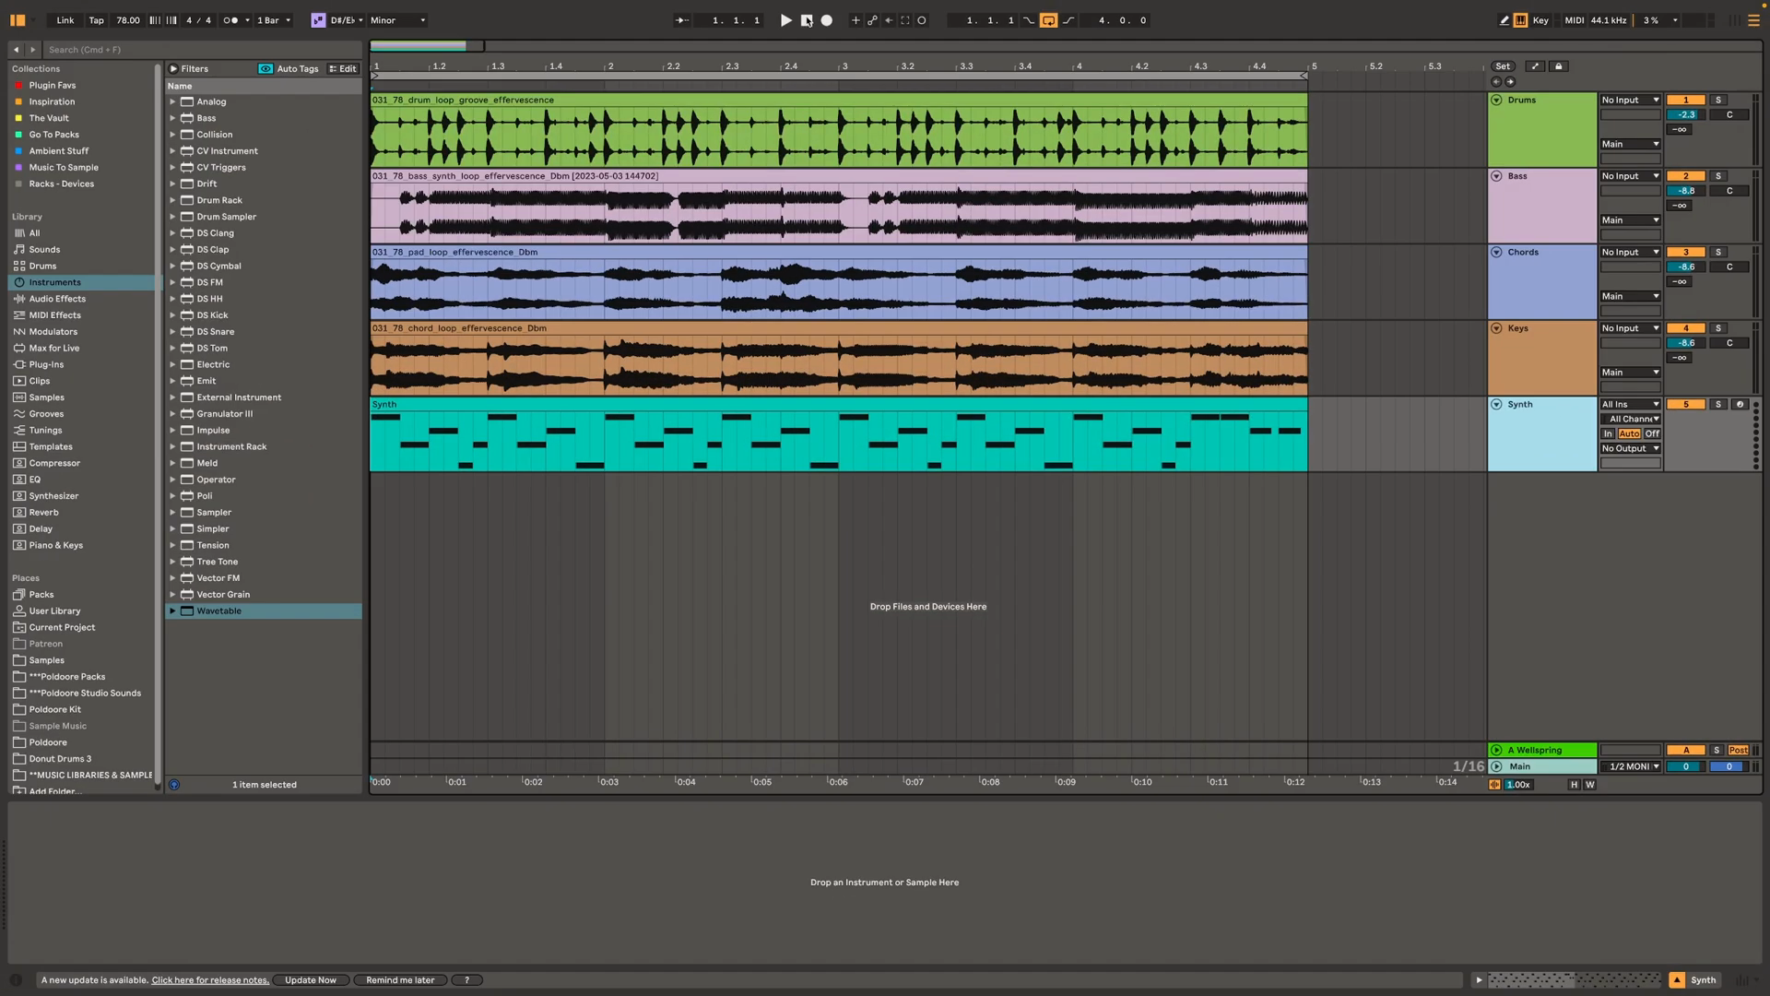The width and height of the screenshot is (1770, 996).
Task: Toggle the metronome button
Action: click(231, 20)
